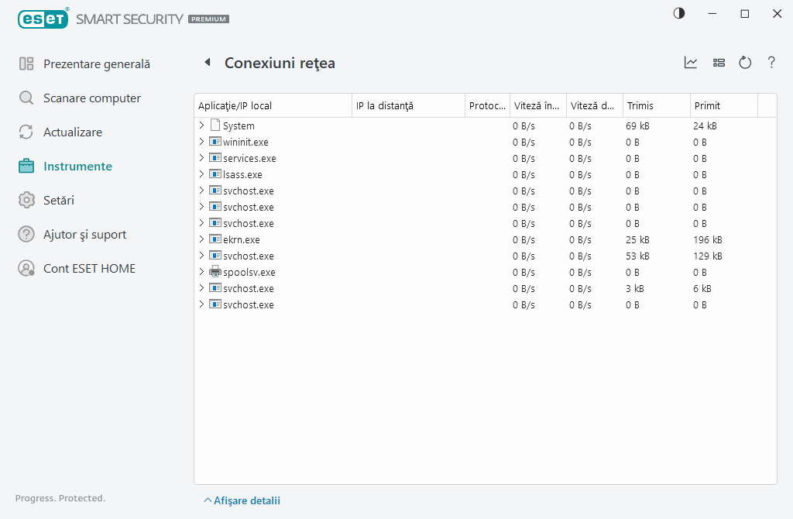Go to Scanare computer
Viewport: 793px width, 519px height.
click(91, 98)
